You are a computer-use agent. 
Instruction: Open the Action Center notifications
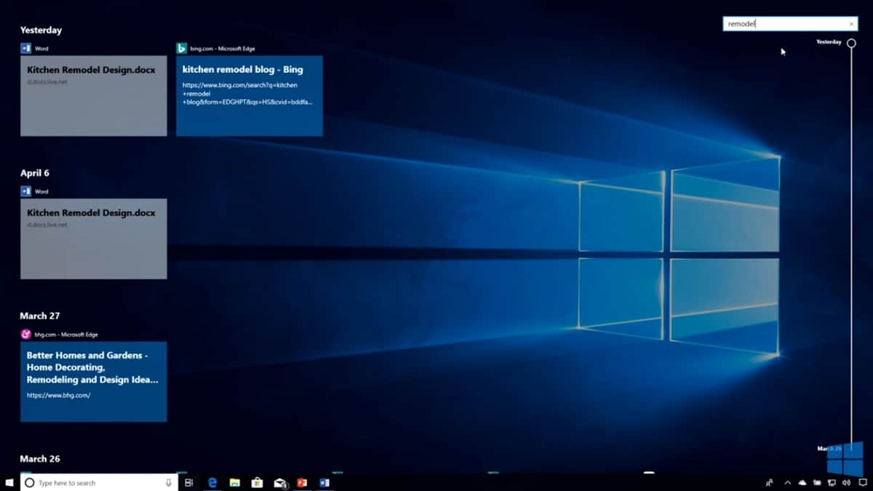[863, 482]
